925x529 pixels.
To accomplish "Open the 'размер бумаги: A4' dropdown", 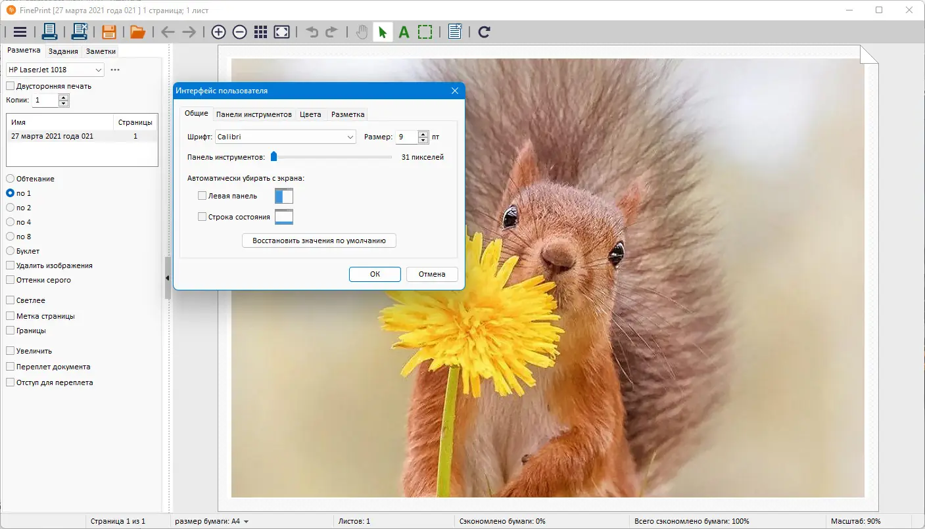I will point(212,521).
